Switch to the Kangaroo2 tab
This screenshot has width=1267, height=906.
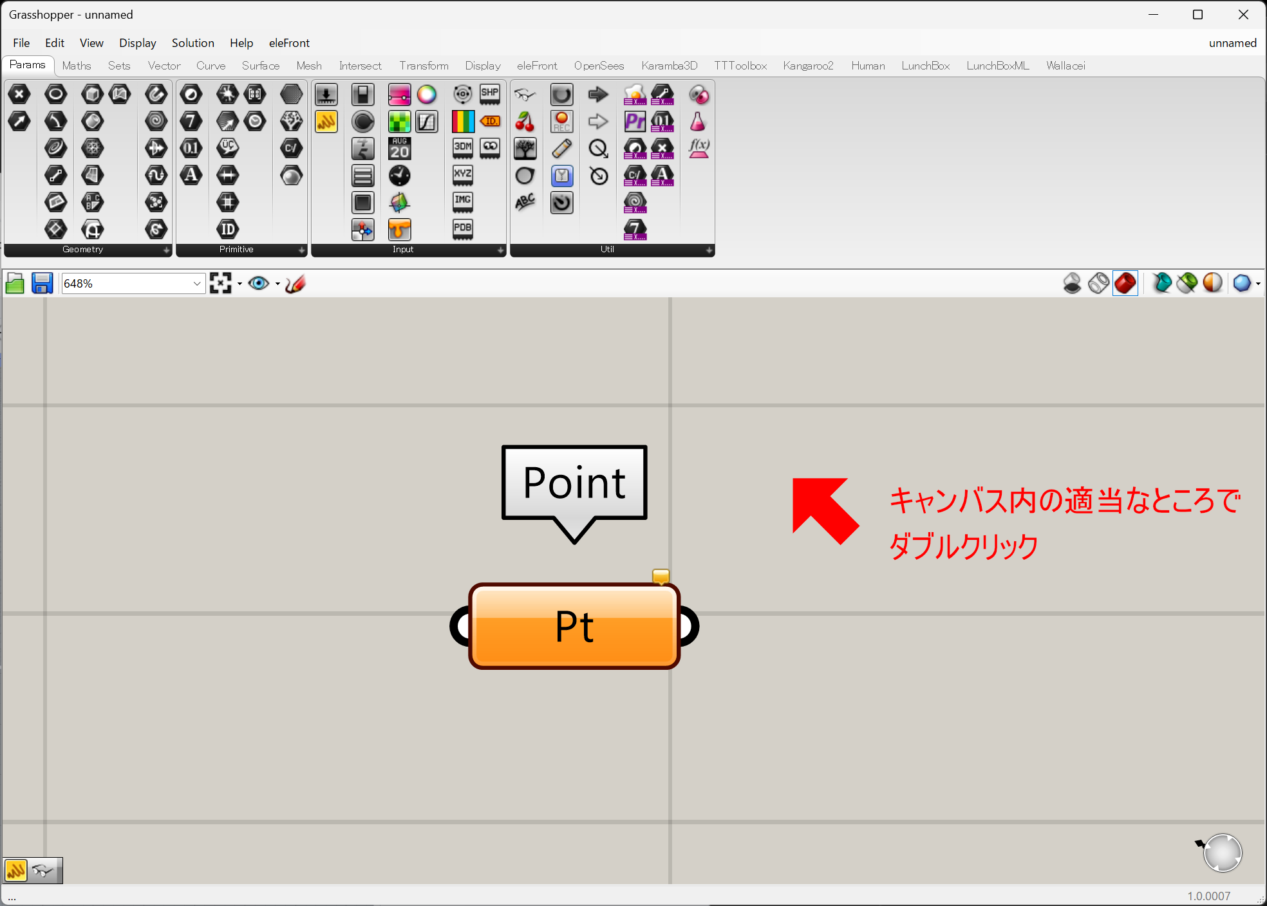808,66
